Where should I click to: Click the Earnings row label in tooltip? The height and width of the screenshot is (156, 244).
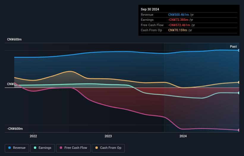(147, 20)
